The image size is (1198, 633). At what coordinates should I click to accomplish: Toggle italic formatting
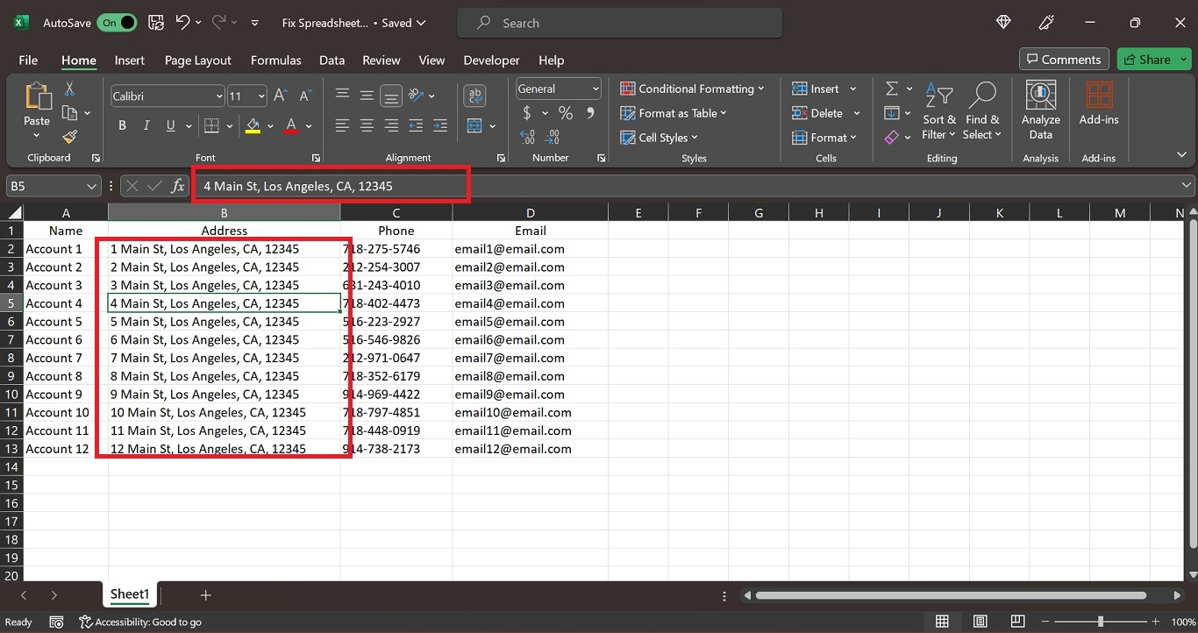point(146,125)
